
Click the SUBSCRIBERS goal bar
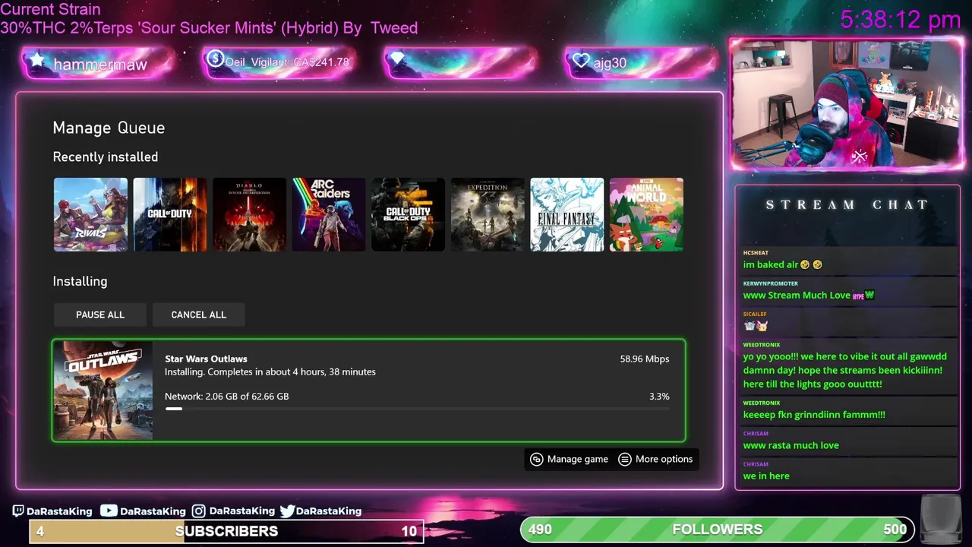(x=226, y=531)
